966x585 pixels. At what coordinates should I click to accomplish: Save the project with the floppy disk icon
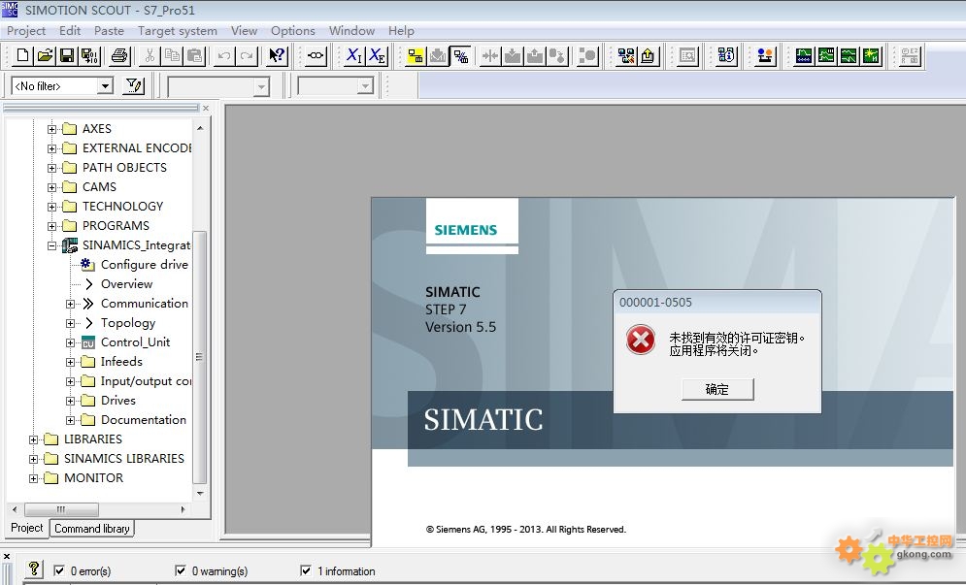click(67, 56)
